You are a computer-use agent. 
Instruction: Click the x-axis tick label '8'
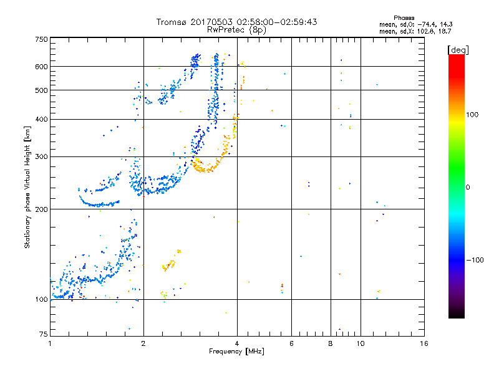coord(331,343)
